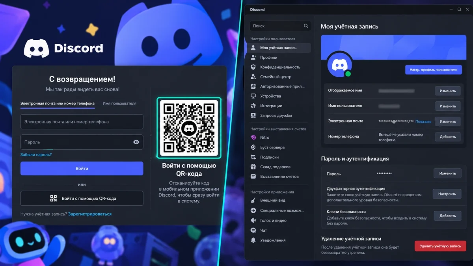Open the Конфиденциальность settings page
This screenshot has width=473, height=266.
point(279,67)
